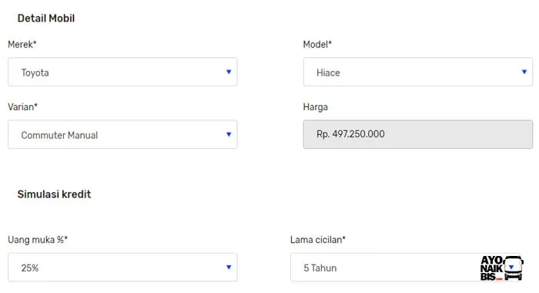Open the Merek dropdown showing Toyota
This screenshot has width=539, height=293.
(122, 72)
